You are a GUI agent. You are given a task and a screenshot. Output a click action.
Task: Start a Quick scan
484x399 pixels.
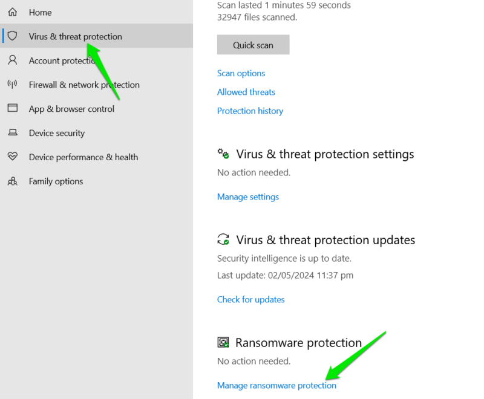[253, 44]
